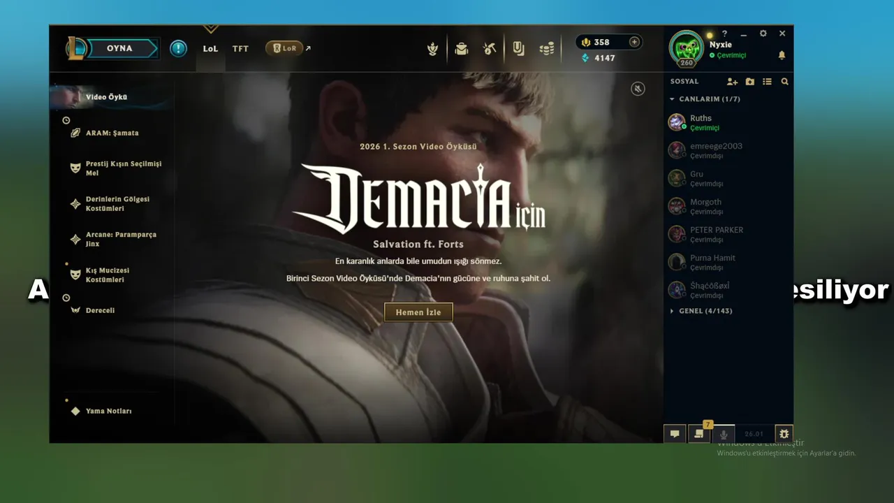Click the Add Friend icon
This screenshot has width=894, height=503.
[x=732, y=82]
